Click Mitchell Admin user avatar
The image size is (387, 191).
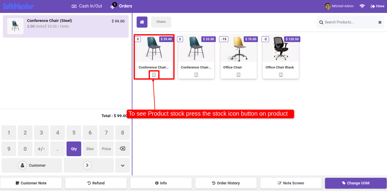327,6
